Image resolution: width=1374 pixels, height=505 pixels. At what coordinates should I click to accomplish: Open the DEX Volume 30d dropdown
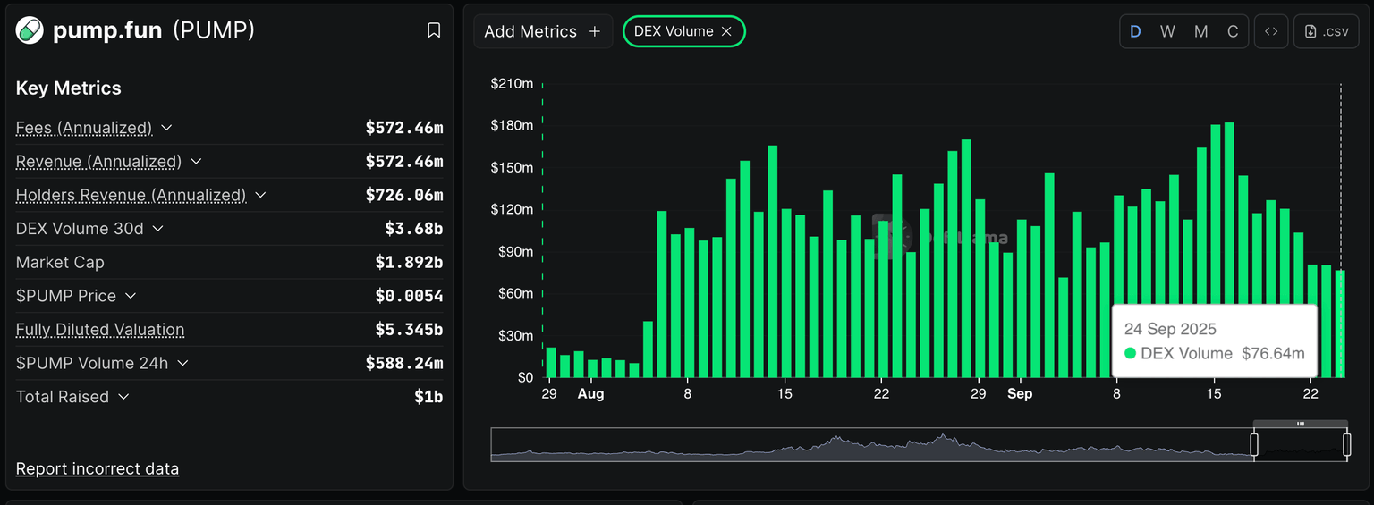(x=157, y=229)
